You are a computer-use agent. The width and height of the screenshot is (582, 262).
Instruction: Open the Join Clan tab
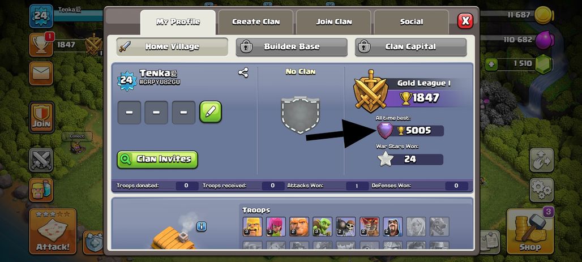pos(333,22)
